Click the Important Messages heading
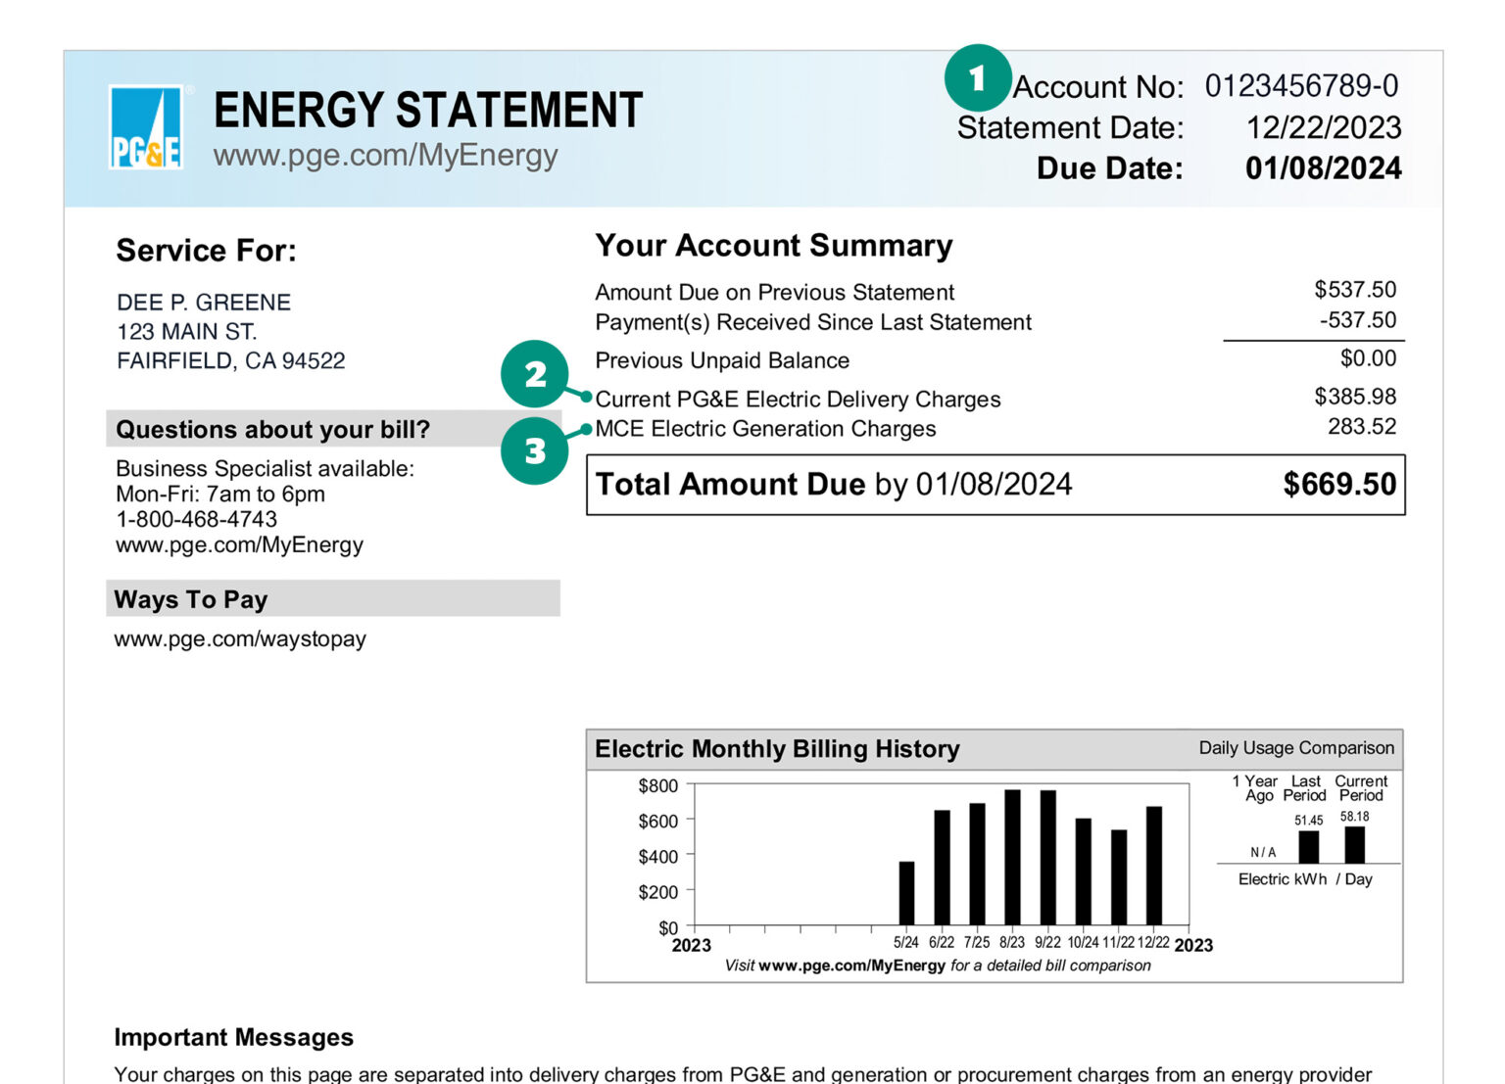 pyautogui.click(x=233, y=1037)
